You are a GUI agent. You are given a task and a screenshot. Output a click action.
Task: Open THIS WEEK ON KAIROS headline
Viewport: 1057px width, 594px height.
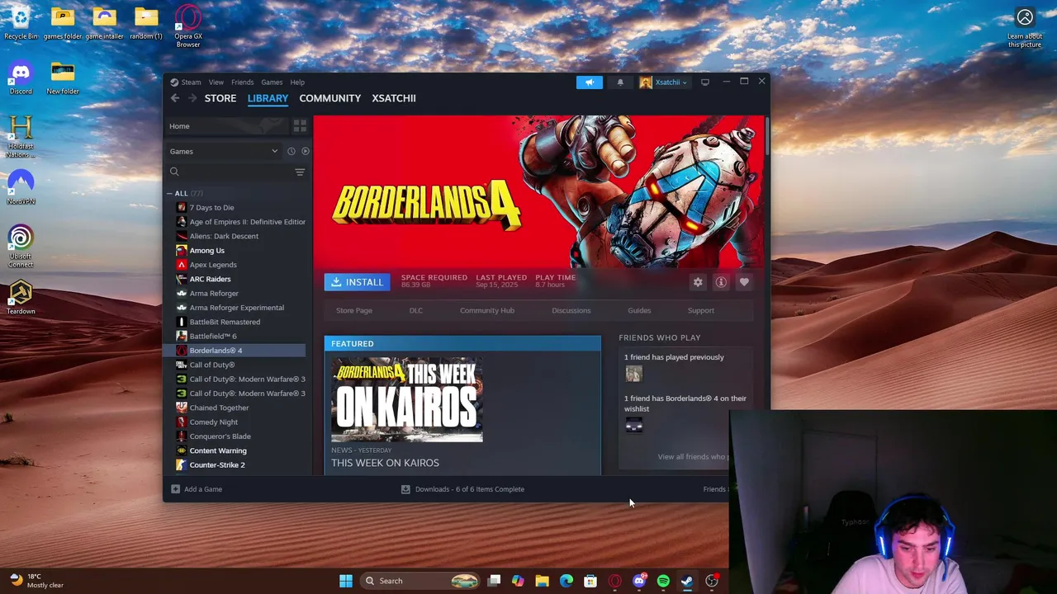385,463
